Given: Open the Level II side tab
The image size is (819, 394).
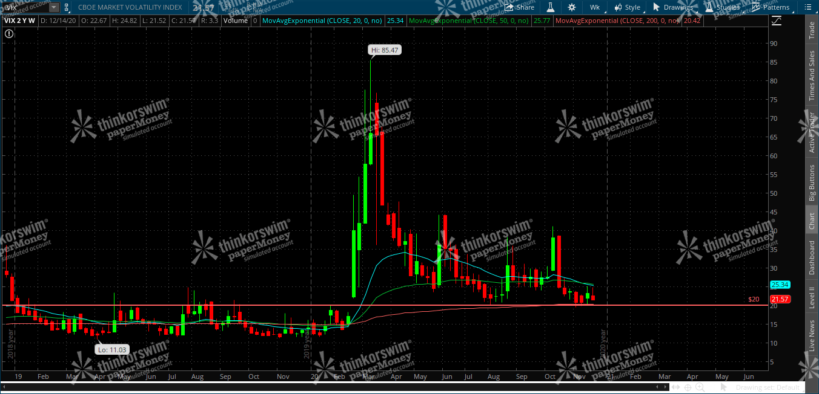Looking at the screenshot, I should click(812, 298).
